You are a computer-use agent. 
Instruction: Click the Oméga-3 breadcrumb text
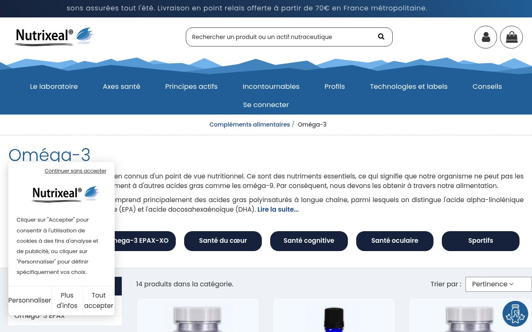click(312, 124)
